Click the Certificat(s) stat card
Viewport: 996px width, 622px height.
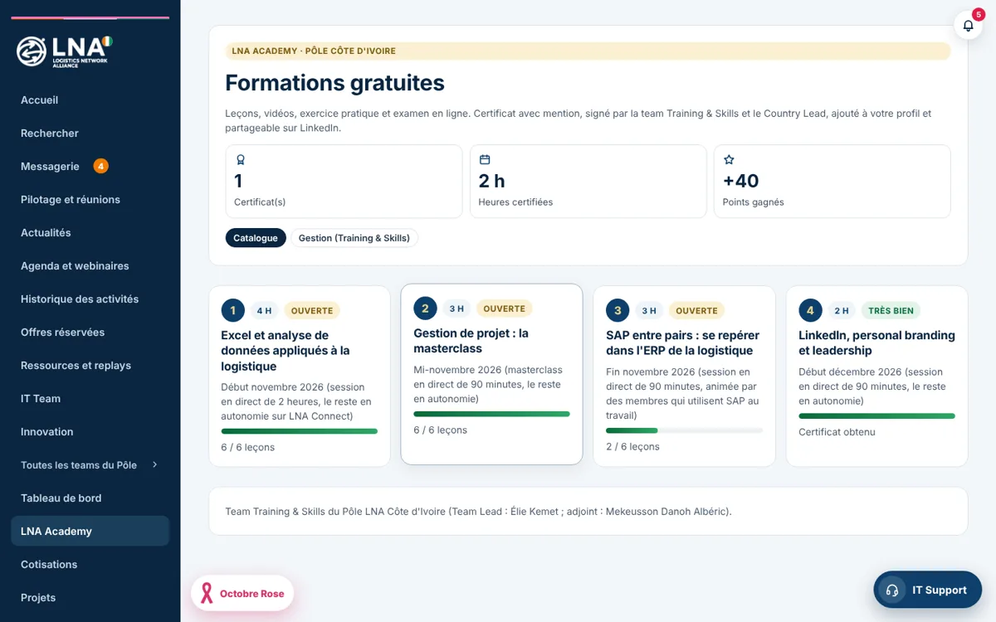(x=344, y=182)
